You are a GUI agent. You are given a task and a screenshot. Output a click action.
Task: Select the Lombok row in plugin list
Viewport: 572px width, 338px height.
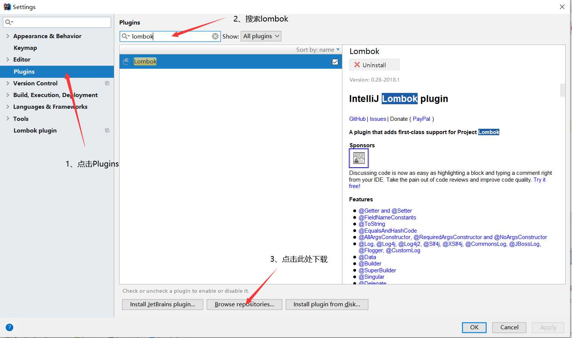tap(230, 62)
